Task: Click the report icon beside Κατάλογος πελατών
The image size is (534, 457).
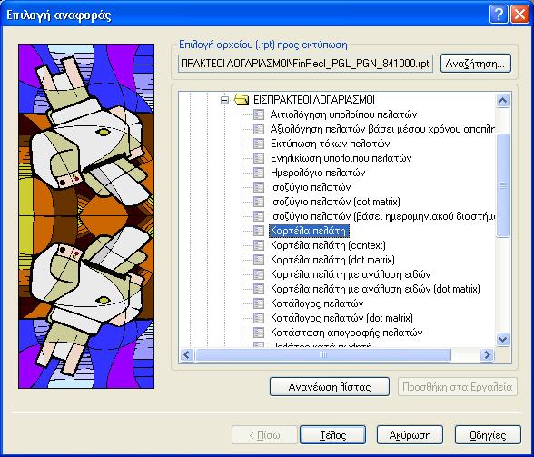Action: [259, 303]
